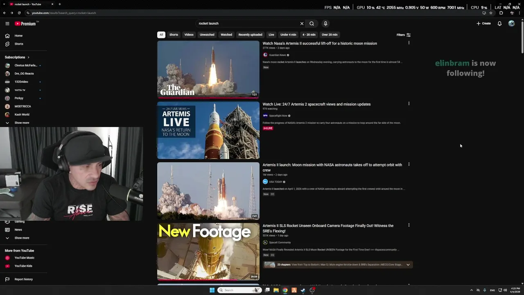
Task: Open the Chrome extensions puzzle icon
Action: (x=501, y=13)
